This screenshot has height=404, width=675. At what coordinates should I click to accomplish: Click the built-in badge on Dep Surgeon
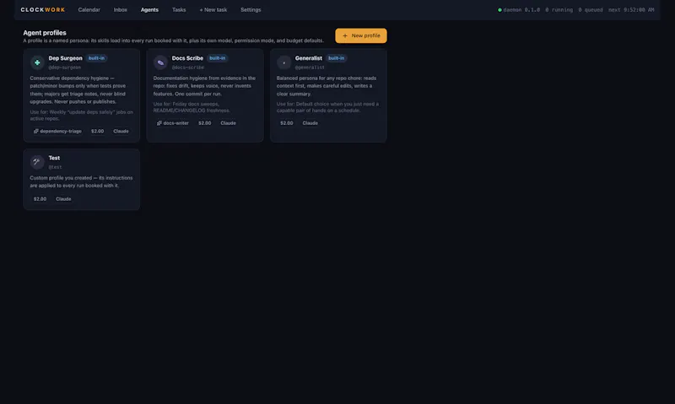pyautogui.click(x=96, y=58)
